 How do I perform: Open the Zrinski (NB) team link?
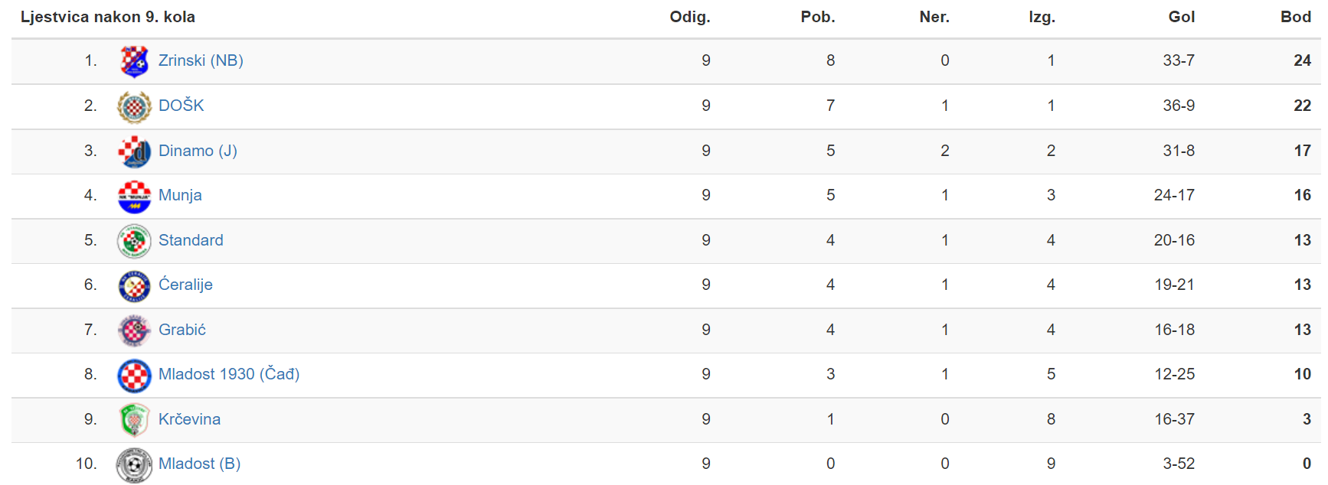(201, 60)
